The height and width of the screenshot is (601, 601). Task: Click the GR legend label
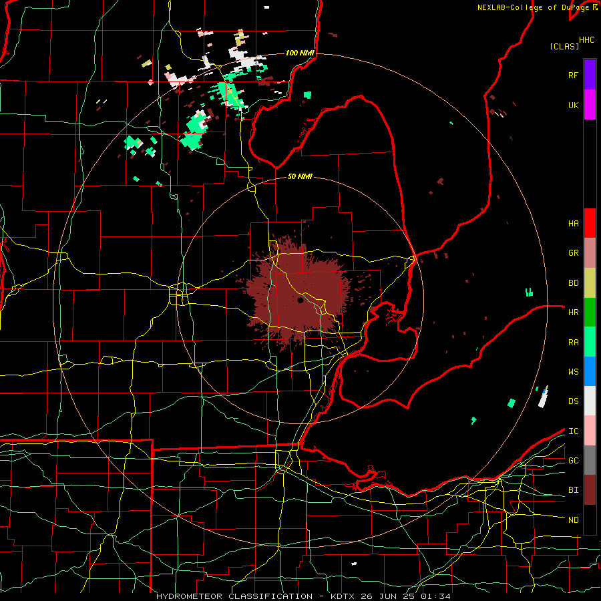point(573,253)
